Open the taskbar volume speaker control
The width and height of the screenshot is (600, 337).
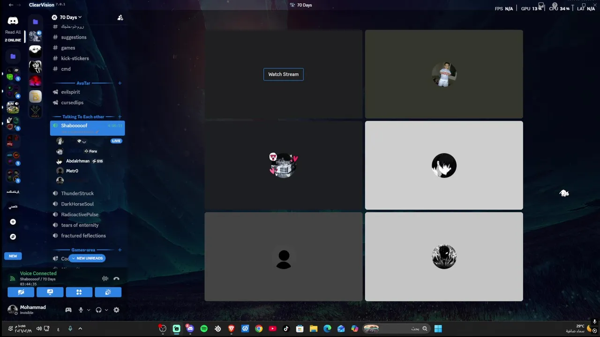click(39, 329)
